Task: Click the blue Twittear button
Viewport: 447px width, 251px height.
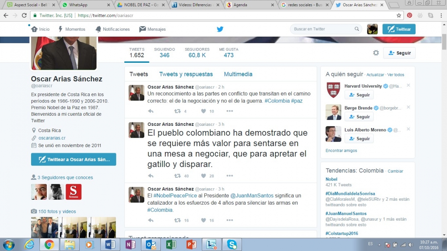Action: click(399, 29)
